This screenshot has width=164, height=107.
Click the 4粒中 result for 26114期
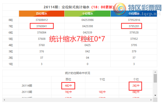68,86
